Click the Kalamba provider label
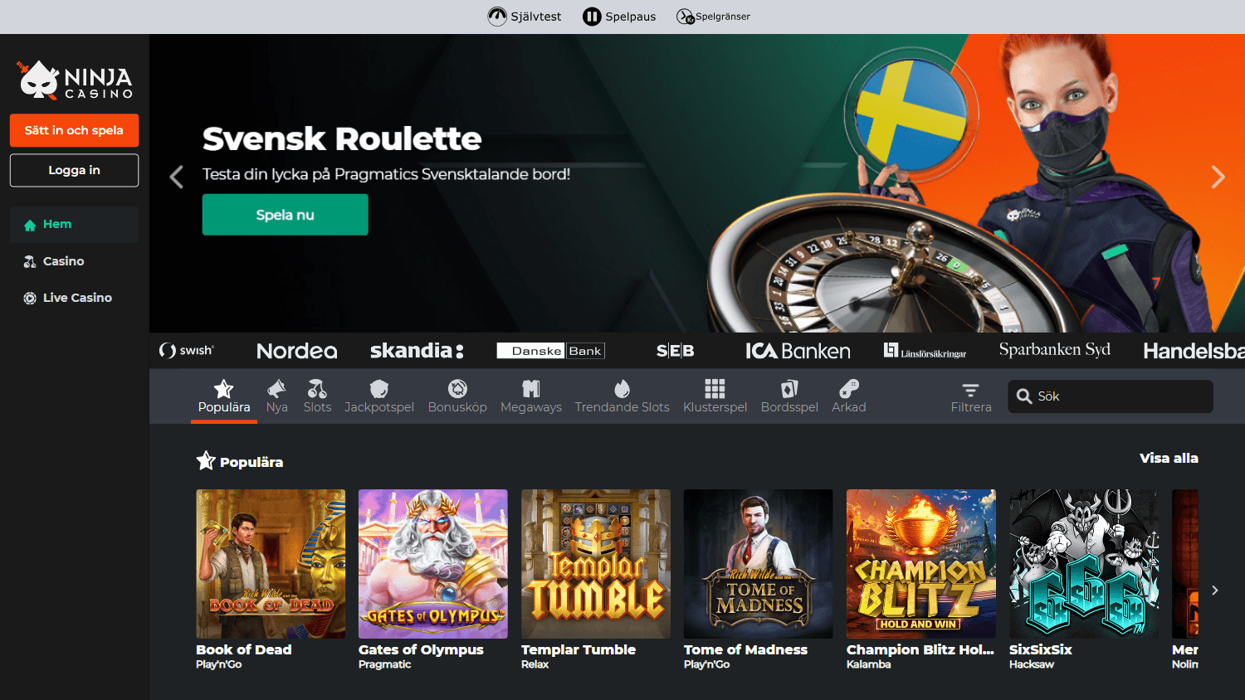 coord(869,664)
